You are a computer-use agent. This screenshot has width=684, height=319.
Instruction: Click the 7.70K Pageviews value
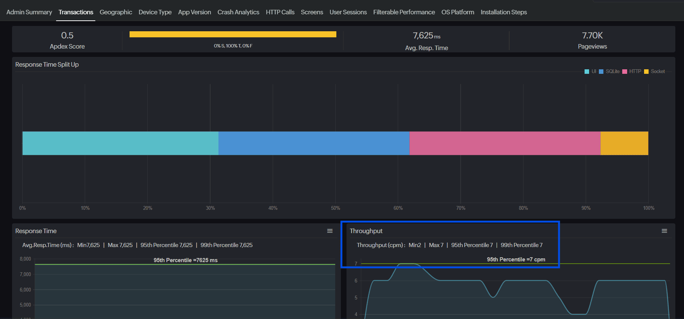pyautogui.click(x=592, y=35)
